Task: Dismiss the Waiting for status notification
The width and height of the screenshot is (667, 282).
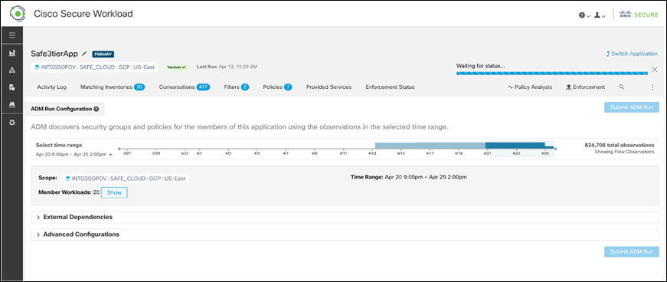Action: click(655, 70)
